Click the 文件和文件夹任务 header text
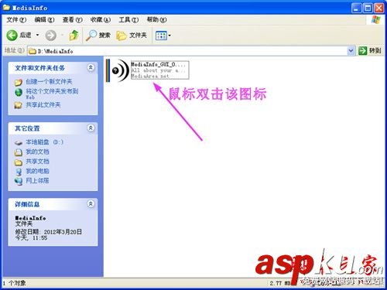The width and height of the screenshot is (387, 290). coord(39,68)
